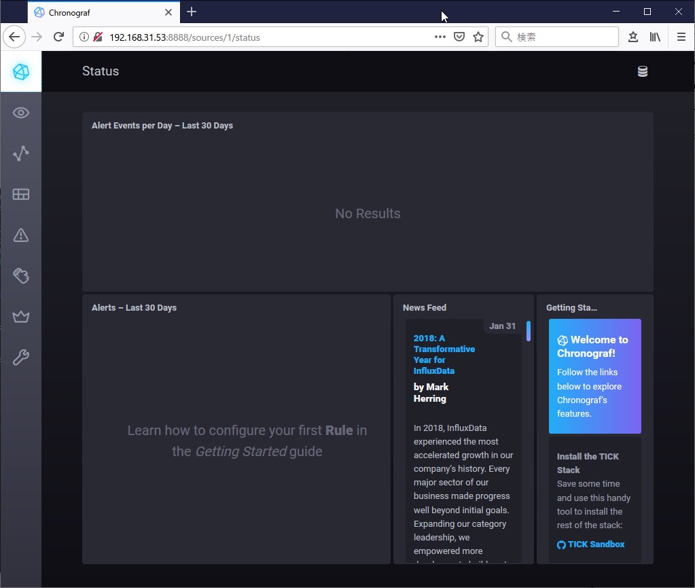Select the Chronograf browser tab
The image size is (695, 588).
click(x=104, y=12)
